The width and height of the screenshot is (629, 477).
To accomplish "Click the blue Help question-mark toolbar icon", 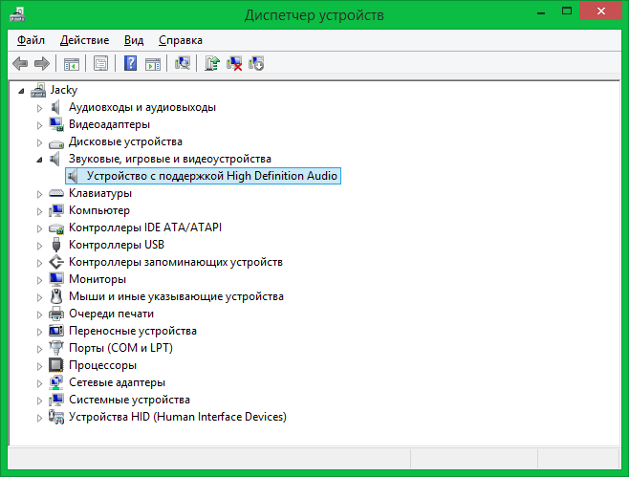I will pyautogui.click(x=131, y=64).
